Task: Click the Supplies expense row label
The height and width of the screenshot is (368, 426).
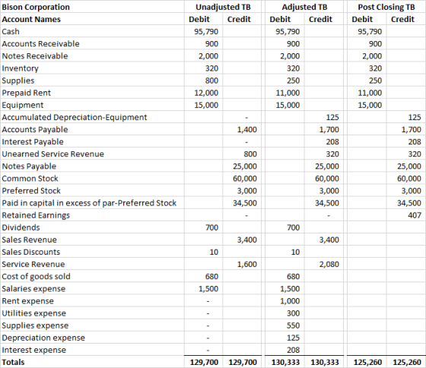Action: click(x=35, y=325)
